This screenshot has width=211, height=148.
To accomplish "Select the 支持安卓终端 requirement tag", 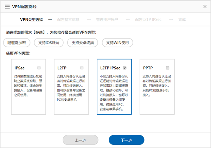I will 83,43.
